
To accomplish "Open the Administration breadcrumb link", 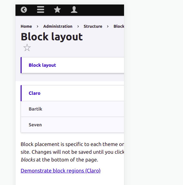I will coord(58,26).
